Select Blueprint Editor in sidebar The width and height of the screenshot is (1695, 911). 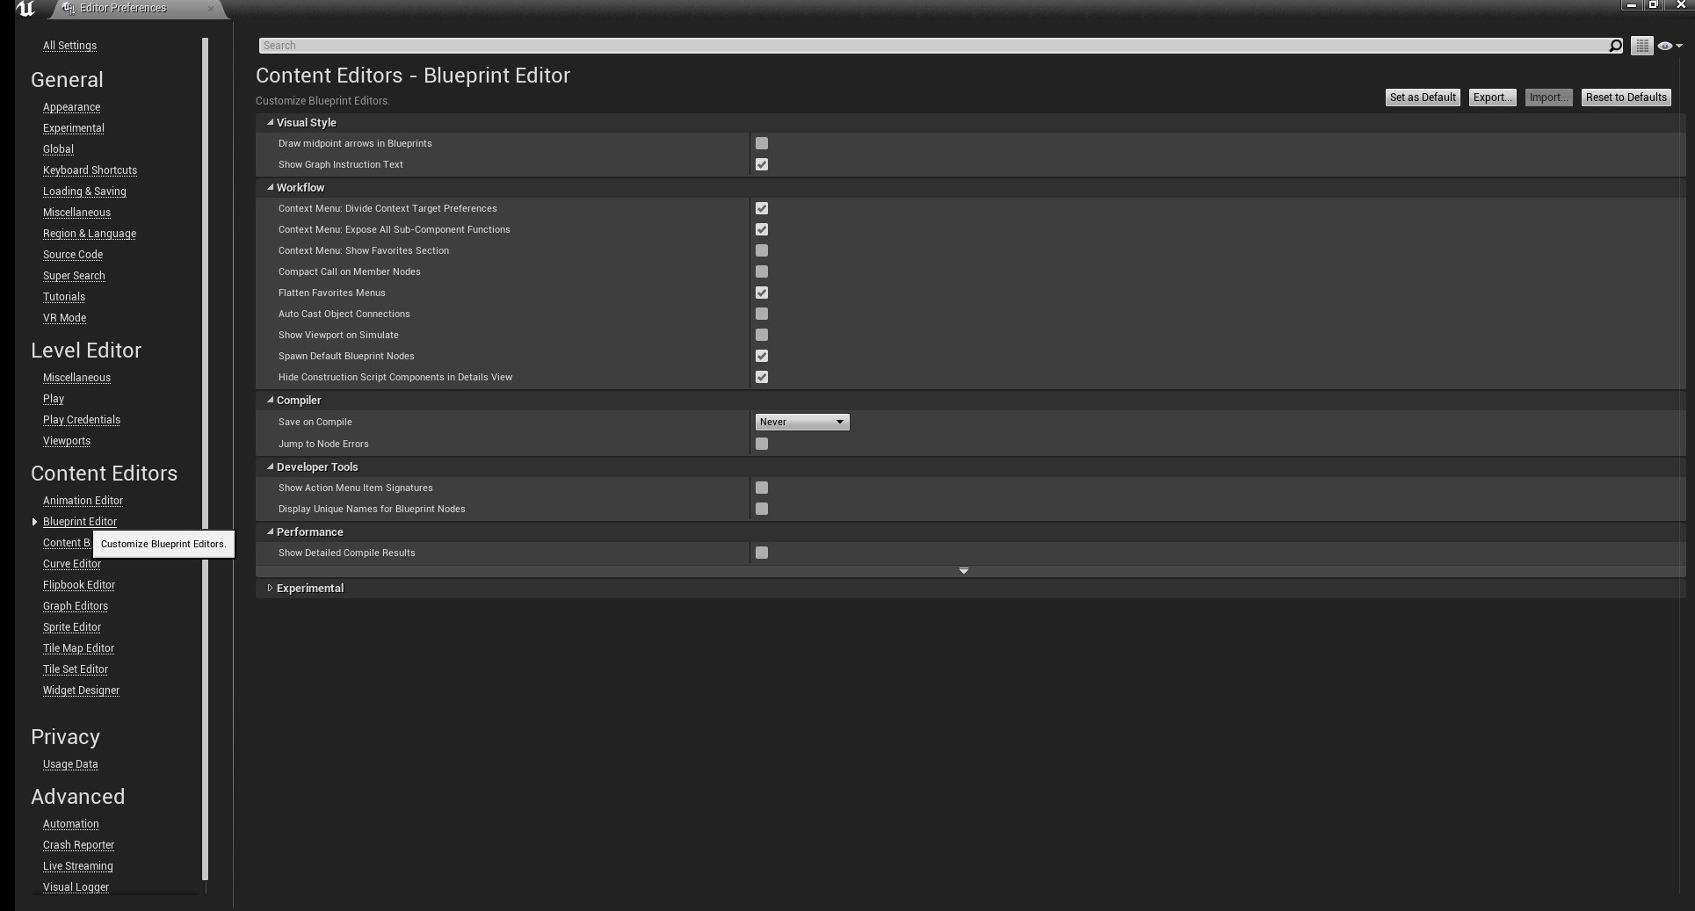click(79, 522)
